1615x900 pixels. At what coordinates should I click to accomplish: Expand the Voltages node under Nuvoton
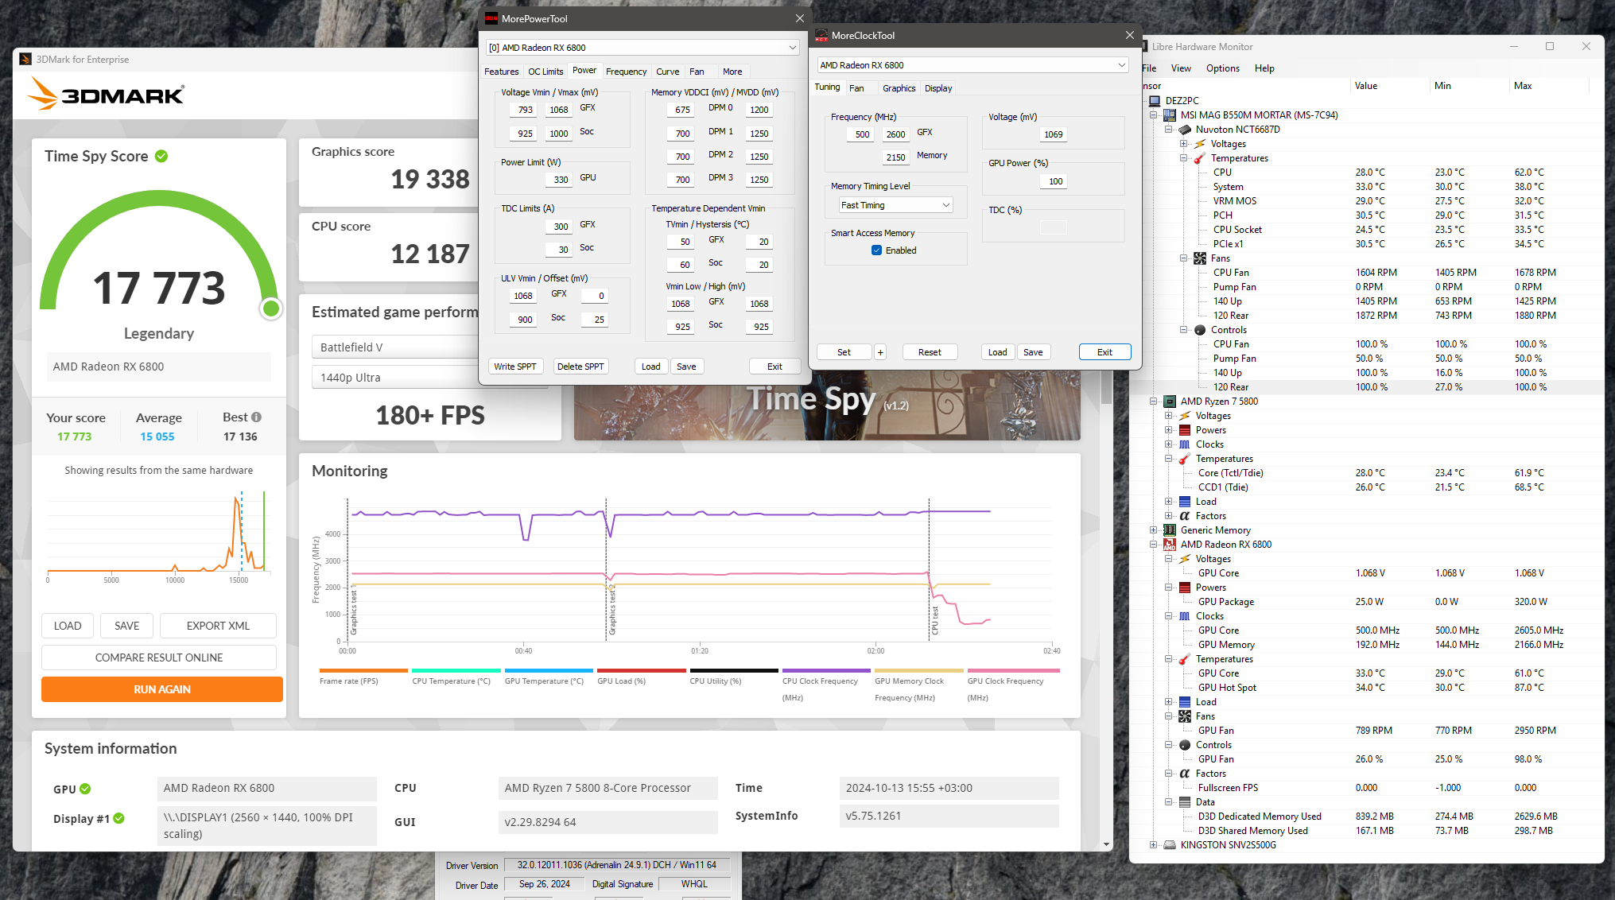click(x=1183, y=144)
